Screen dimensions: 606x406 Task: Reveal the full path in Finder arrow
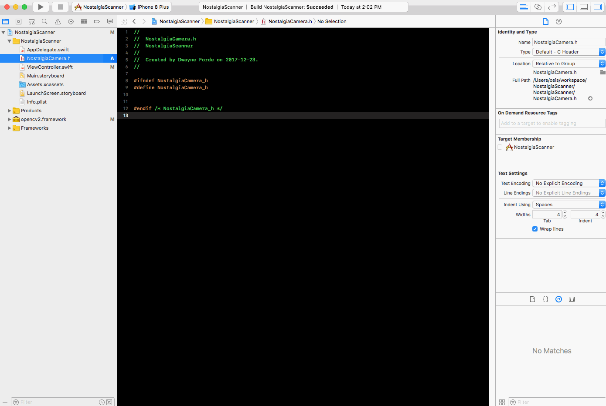tap(590, 98)
